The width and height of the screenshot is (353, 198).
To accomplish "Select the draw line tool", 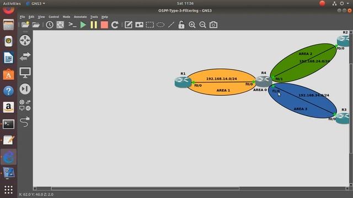I will pos(171,25).
